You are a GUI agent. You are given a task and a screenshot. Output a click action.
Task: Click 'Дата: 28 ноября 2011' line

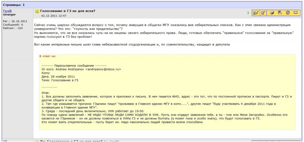point(58,76)
